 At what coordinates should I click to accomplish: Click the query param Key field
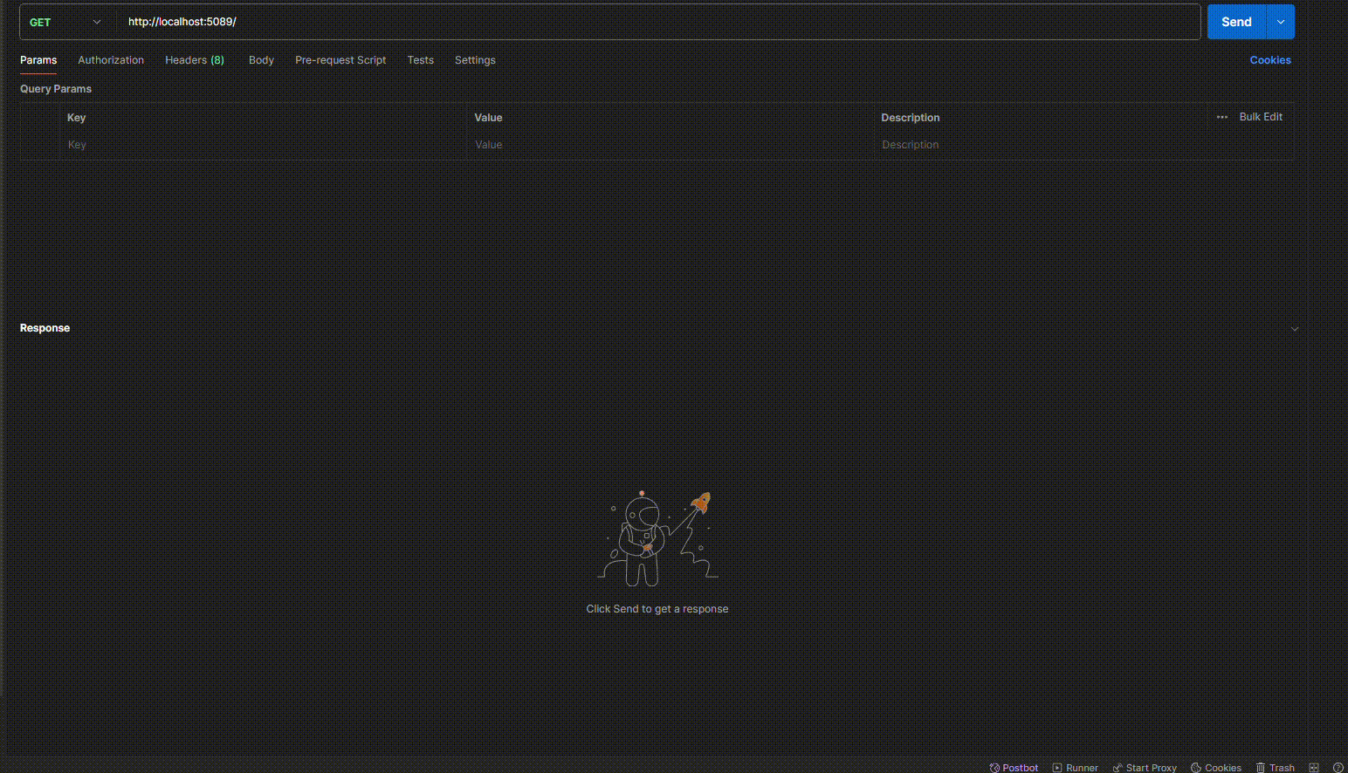pos(262,145)
